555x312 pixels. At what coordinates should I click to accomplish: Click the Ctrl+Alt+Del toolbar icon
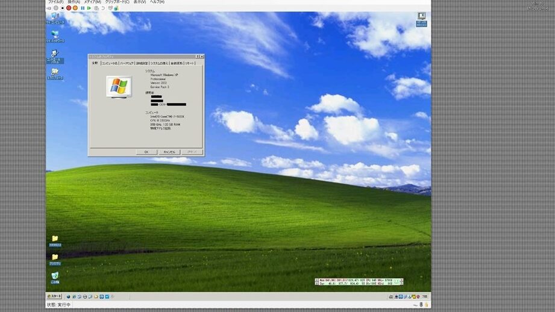click(x=49, y=8)
